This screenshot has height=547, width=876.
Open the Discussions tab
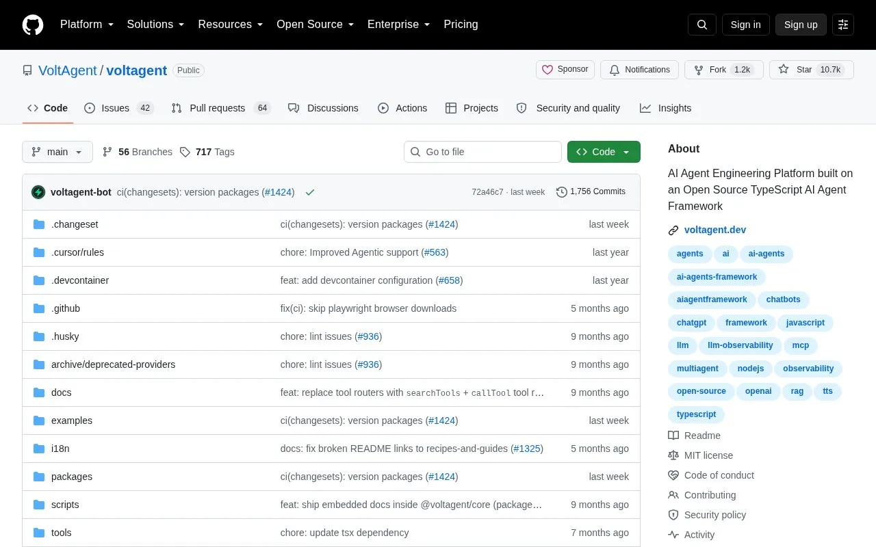[x=323, y=108]
